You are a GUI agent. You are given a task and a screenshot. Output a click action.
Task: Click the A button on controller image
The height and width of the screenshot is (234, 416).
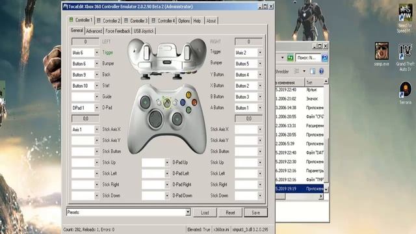tap(188, 109)
